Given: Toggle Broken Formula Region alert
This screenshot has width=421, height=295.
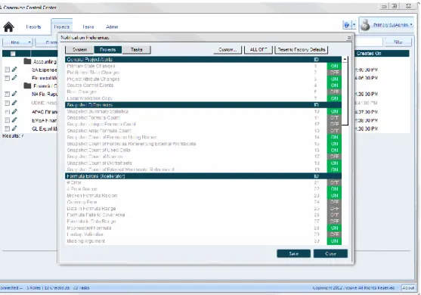Looking at the screenshot, I should pos(334,196).
